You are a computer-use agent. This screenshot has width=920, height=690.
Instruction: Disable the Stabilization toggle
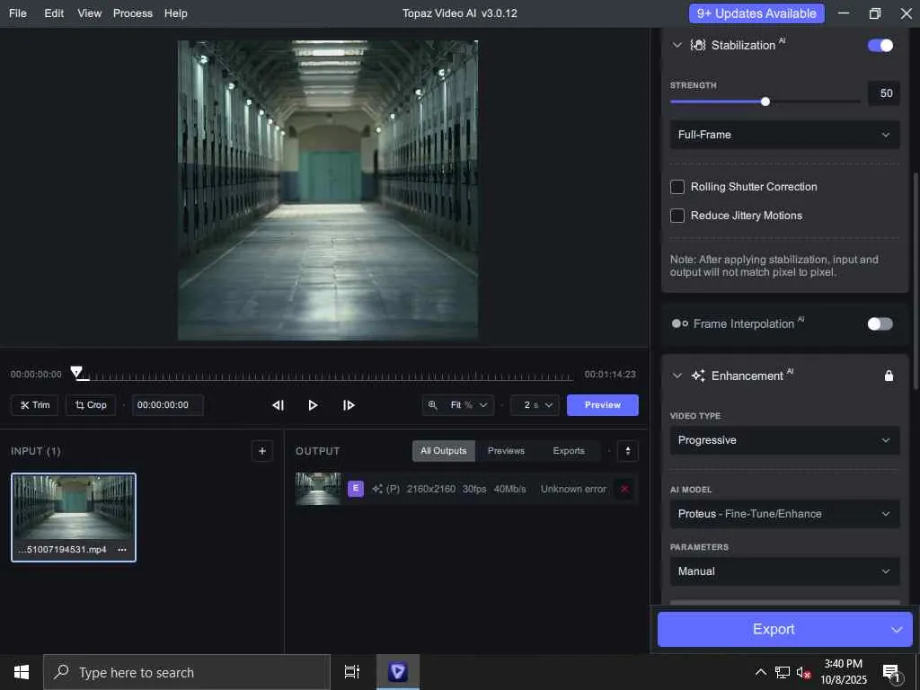pyautogui.click(x=880, y=45)
